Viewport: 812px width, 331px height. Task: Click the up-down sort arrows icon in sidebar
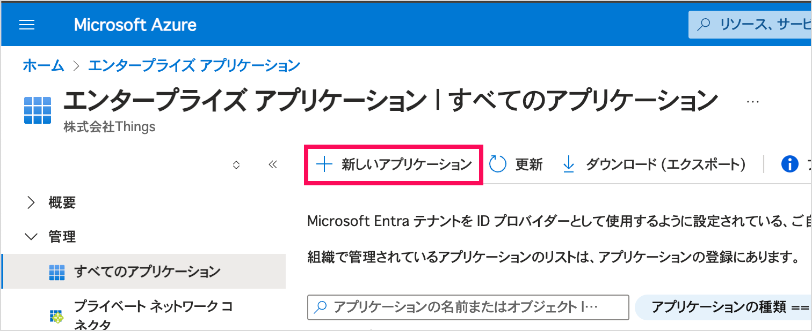[x=236, y=165]
